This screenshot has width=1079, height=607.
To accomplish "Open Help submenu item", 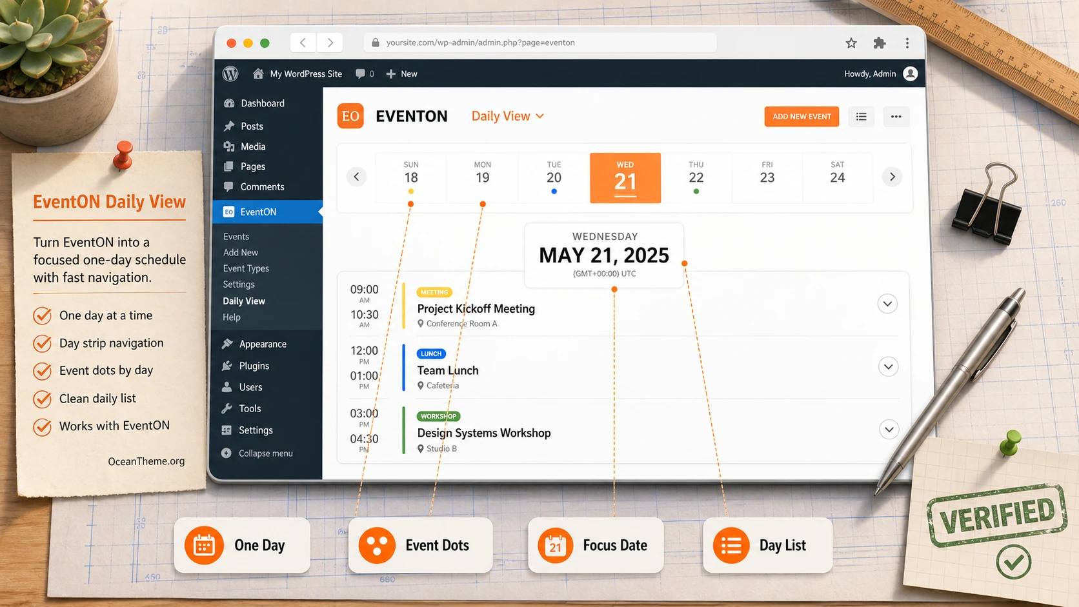I will (232, 317).
